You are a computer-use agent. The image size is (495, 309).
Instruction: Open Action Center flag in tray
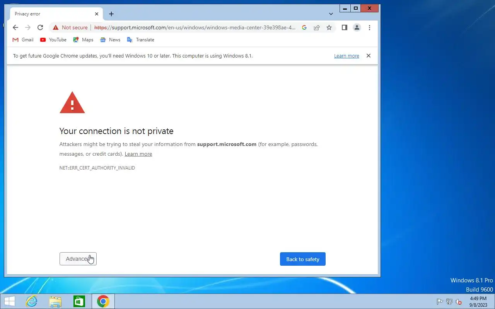[x=440, y=302]
